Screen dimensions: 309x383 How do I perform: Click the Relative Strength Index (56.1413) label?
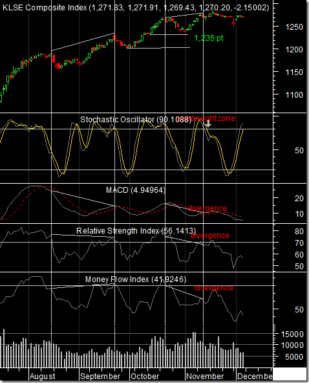coord(136,231)
